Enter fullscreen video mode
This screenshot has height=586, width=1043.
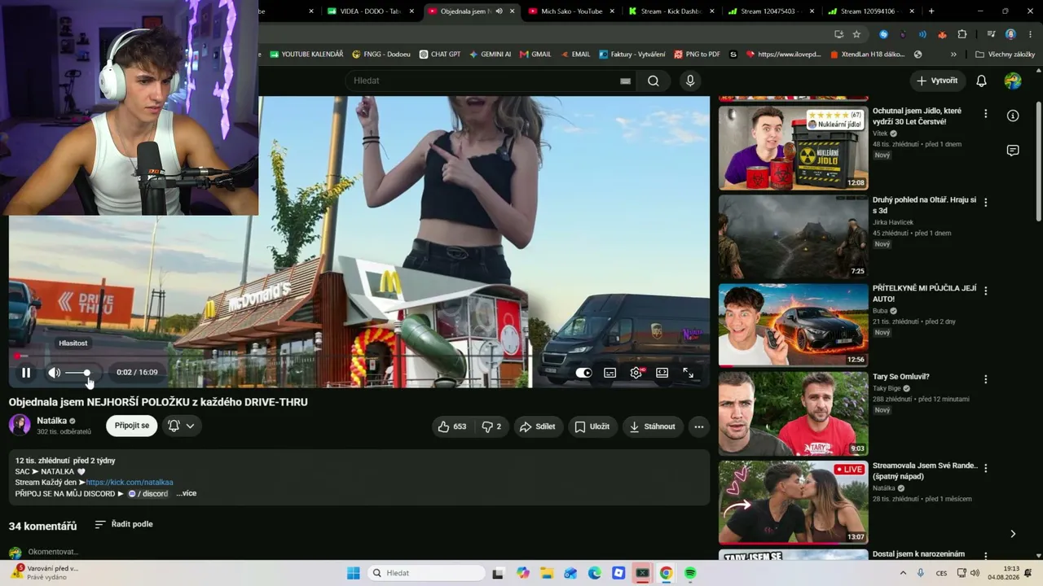[689, 373]
